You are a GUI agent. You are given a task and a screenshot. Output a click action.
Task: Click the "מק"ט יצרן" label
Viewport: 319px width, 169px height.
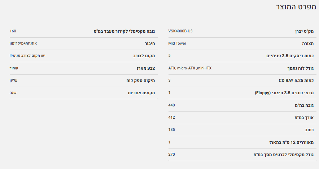[305, 32]
